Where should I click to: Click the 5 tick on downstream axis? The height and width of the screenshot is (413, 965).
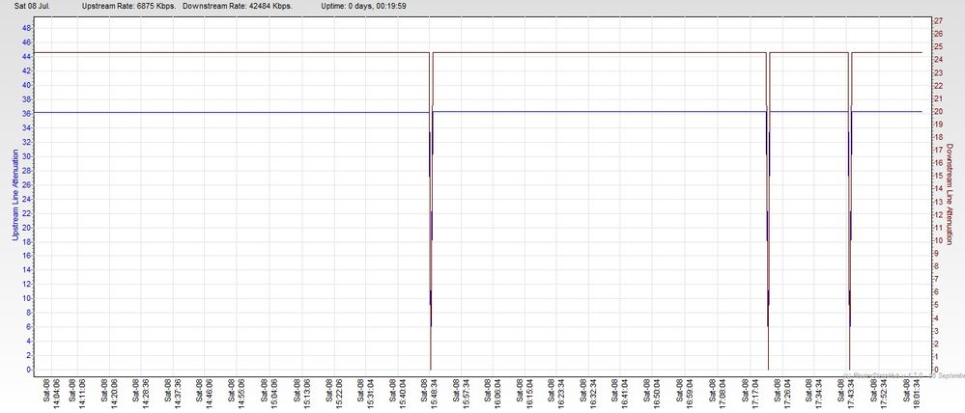point(937,305)
